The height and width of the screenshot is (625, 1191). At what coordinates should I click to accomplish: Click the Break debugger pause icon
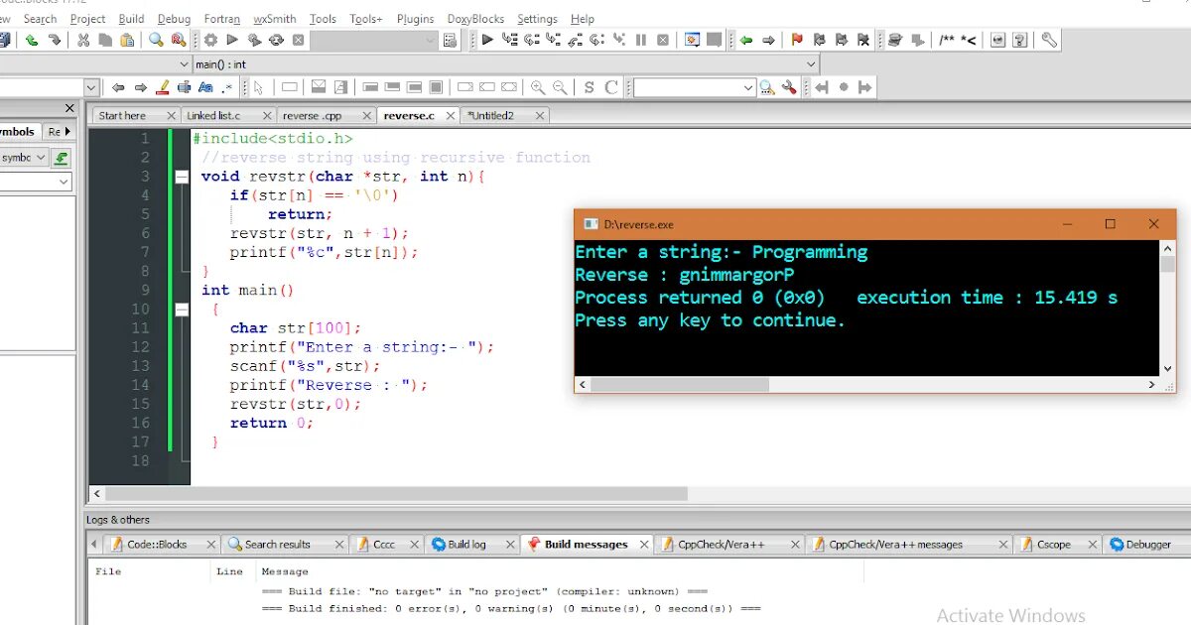[x=641, y=40]
